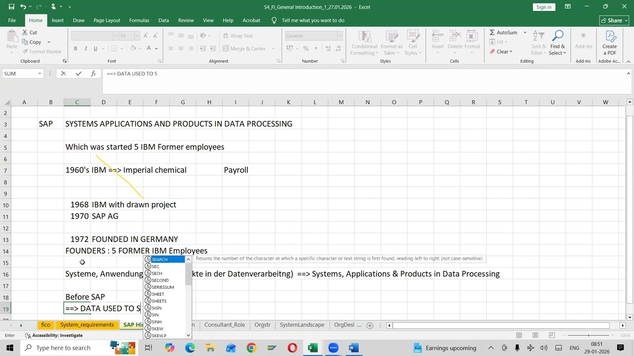The image size is (634, 356).
Task: Switch to Page Break Preview in status bar
Action: click(552, 335)
